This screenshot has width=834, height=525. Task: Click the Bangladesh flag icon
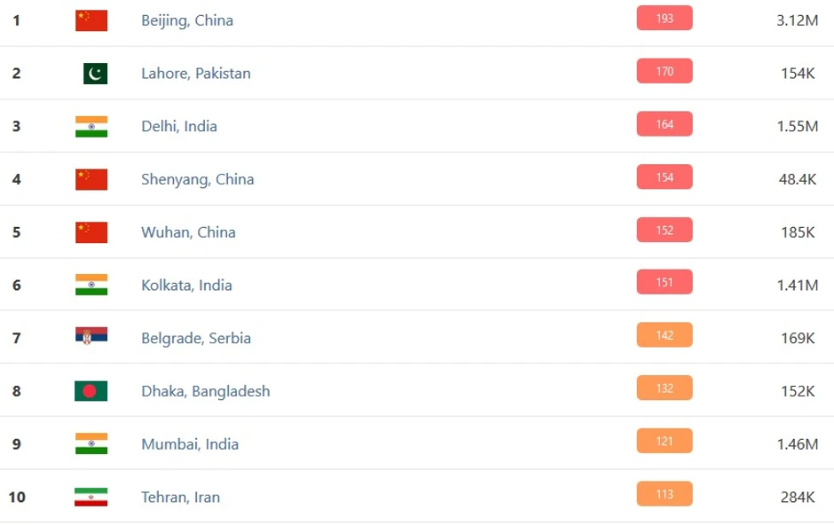coord(91,391)
